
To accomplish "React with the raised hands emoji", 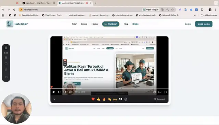I will [x=115, y=99].
